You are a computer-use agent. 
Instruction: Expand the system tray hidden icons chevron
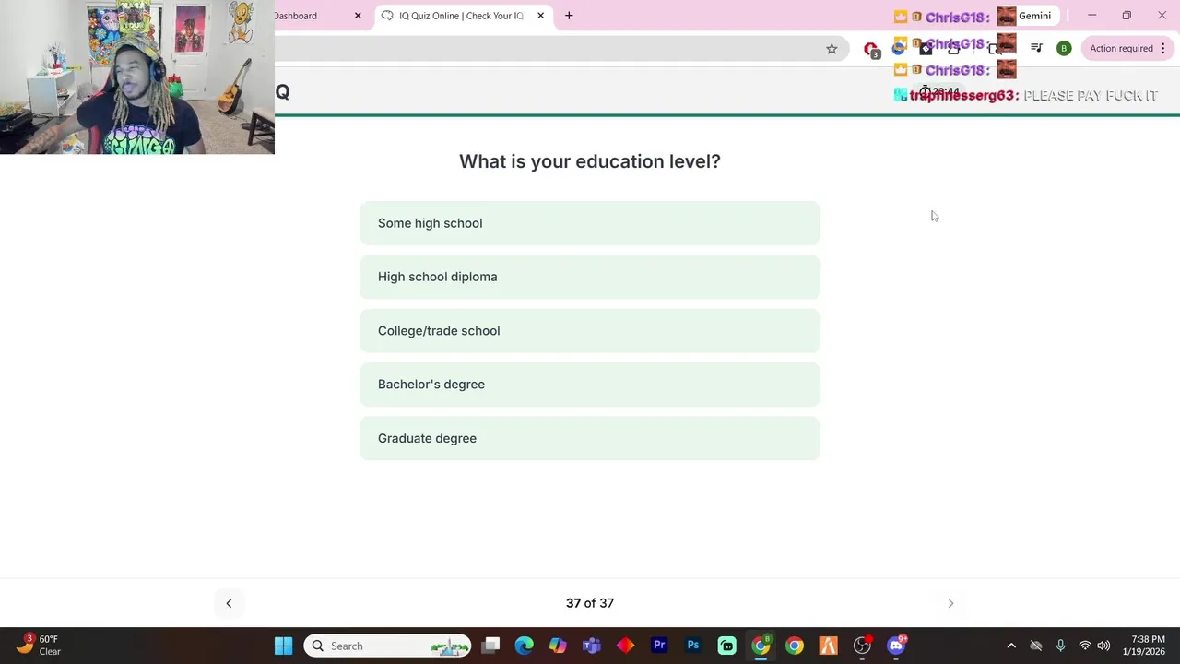pos(1011,646)
